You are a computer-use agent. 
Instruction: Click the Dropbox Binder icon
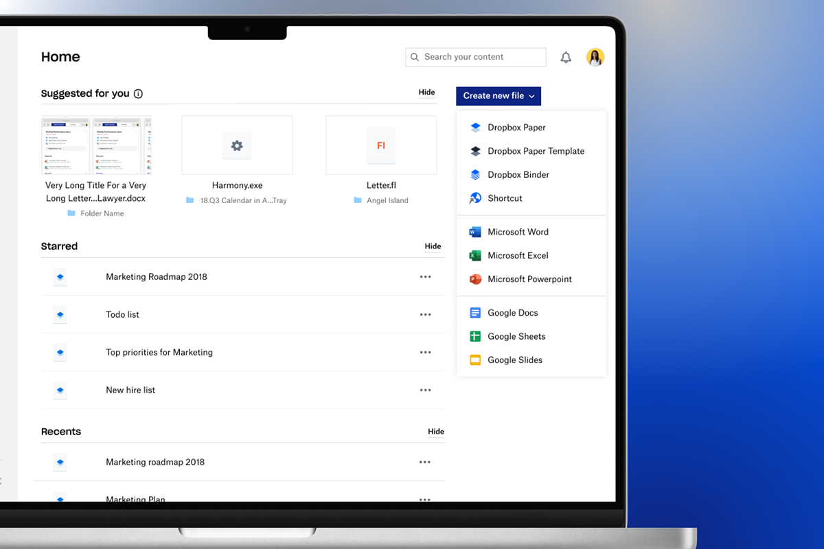pos(475,175)
